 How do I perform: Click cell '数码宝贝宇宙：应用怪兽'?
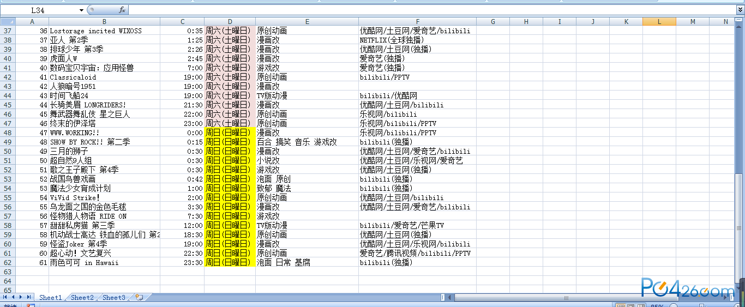point(105,68)
